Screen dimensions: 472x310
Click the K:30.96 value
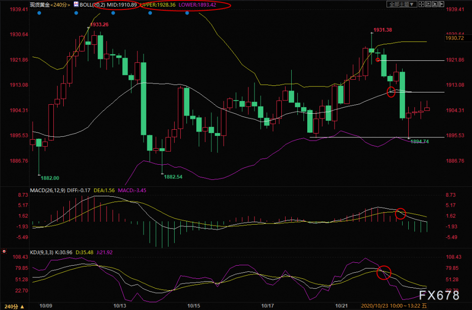pos(64,252)
